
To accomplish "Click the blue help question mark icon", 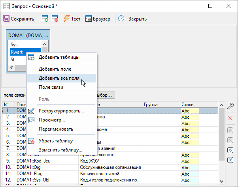I will click(x=121, y=19).
